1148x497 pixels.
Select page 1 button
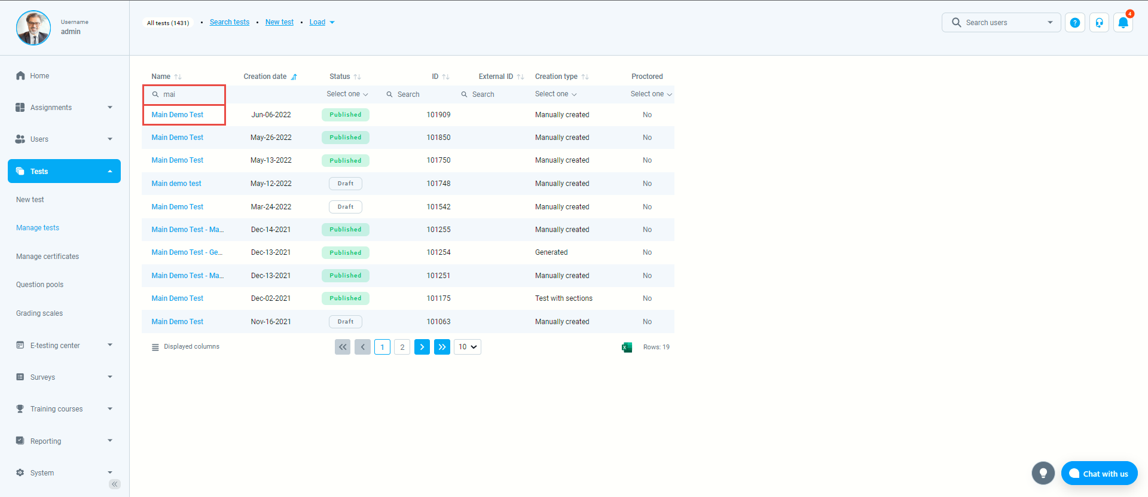pos(383,347)
